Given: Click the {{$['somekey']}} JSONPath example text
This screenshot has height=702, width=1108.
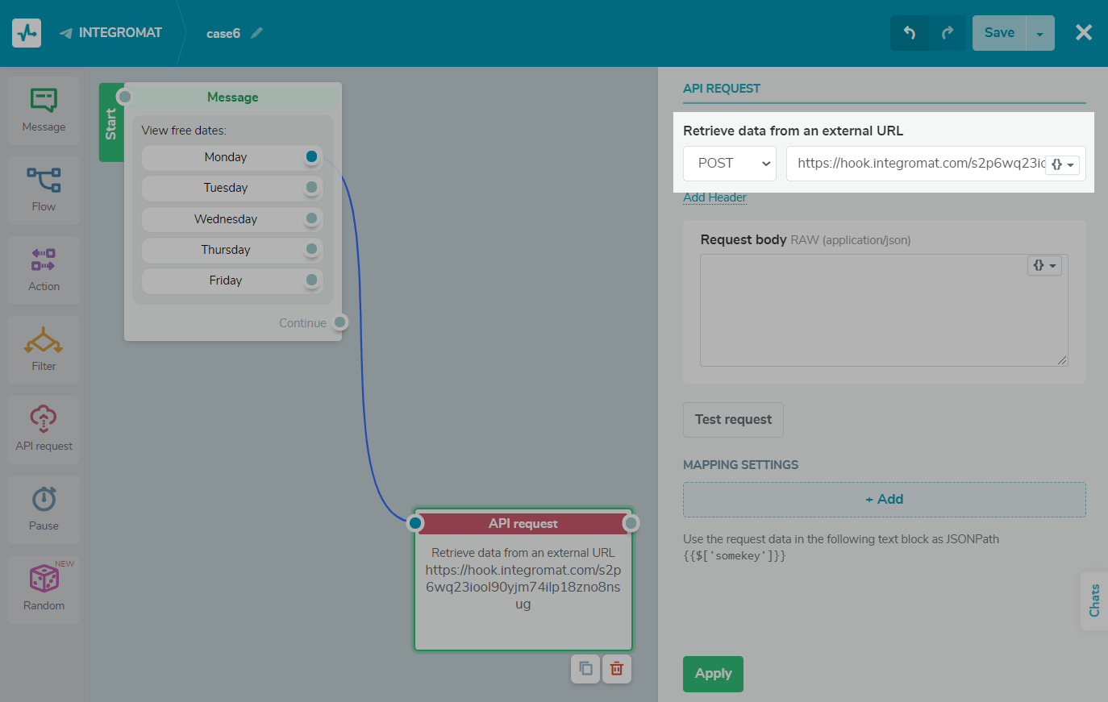Looking at the screenshot, I should [x=735, y=556].
